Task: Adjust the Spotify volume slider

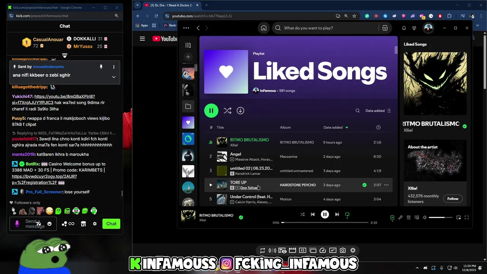Action: (x=441, y=218)
